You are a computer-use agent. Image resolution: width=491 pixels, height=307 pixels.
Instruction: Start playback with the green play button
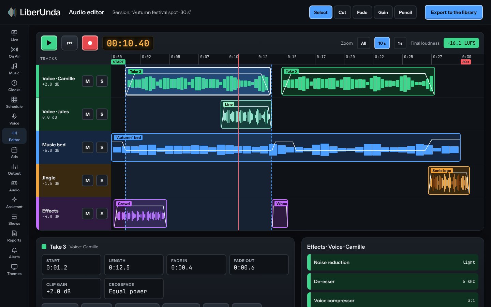(x=49, y=43)
